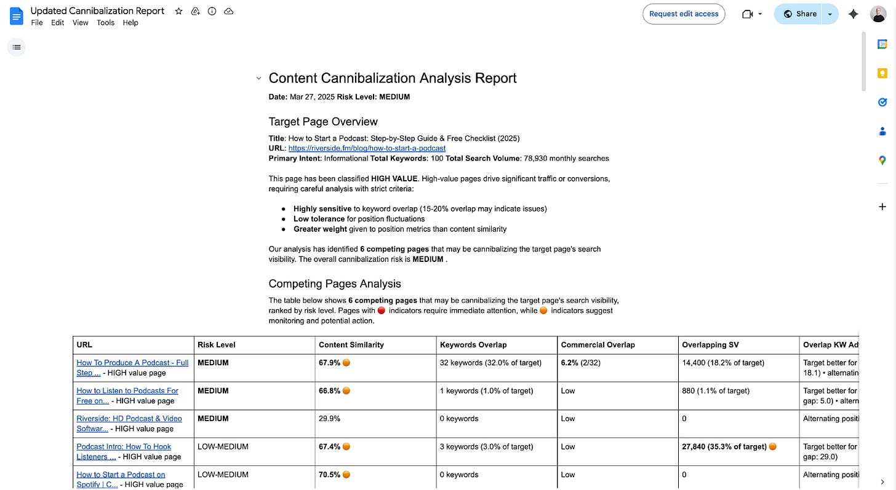Viewport: 896px width, 490px height.
Task: Click the Target Page Overview heading
Action: (x=323, y=122)
